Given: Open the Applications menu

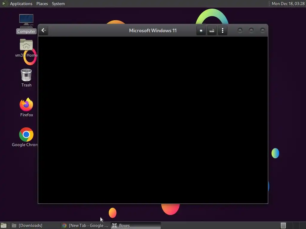Looking at the screenshot, I should pyautogui.click(x=21, y=4).
